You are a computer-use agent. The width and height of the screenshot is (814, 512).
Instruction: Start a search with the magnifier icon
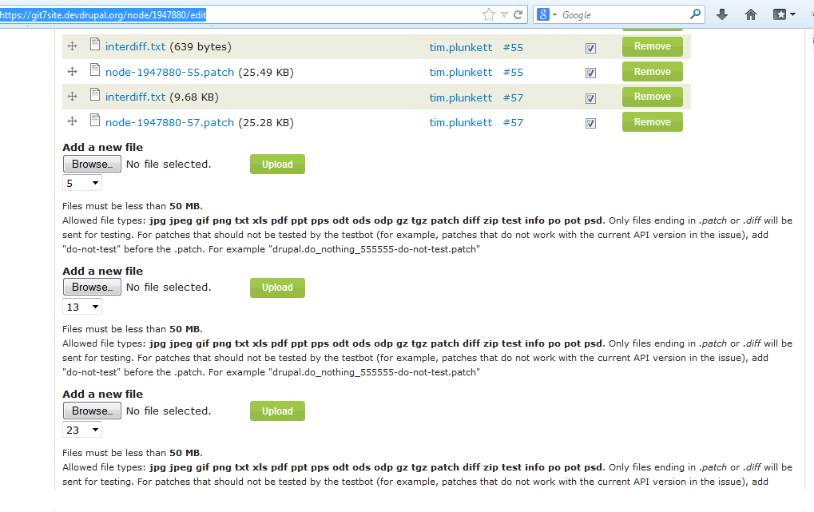coord(694,14)
